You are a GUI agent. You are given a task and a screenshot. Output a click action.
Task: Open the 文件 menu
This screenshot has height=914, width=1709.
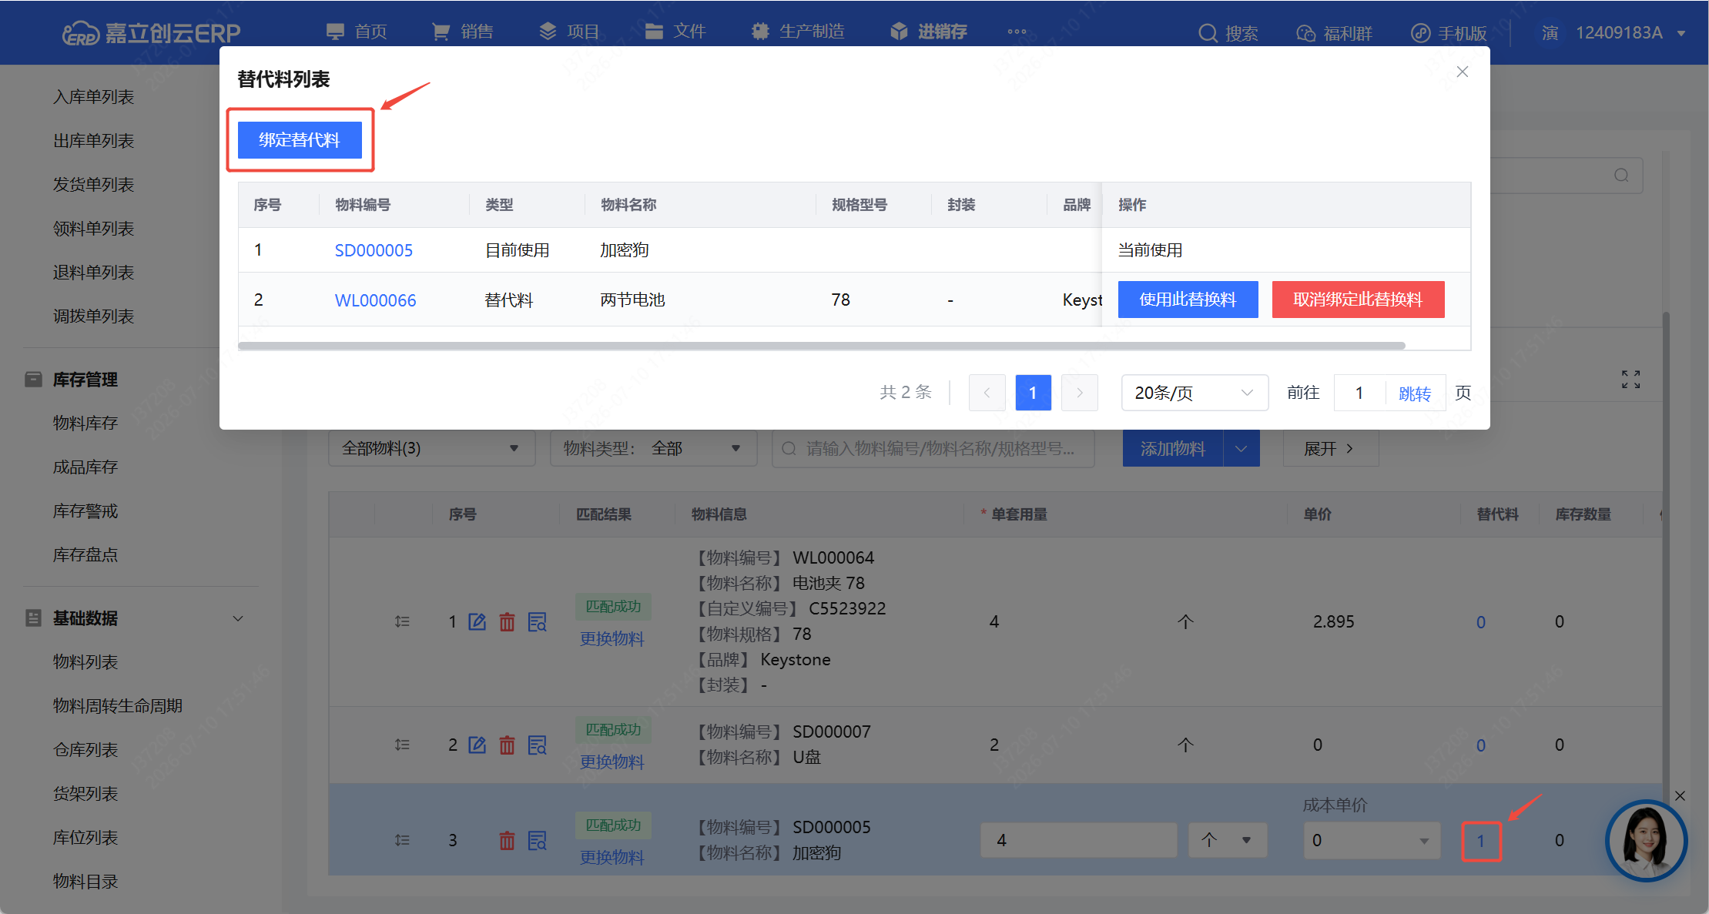coord(675,32)
